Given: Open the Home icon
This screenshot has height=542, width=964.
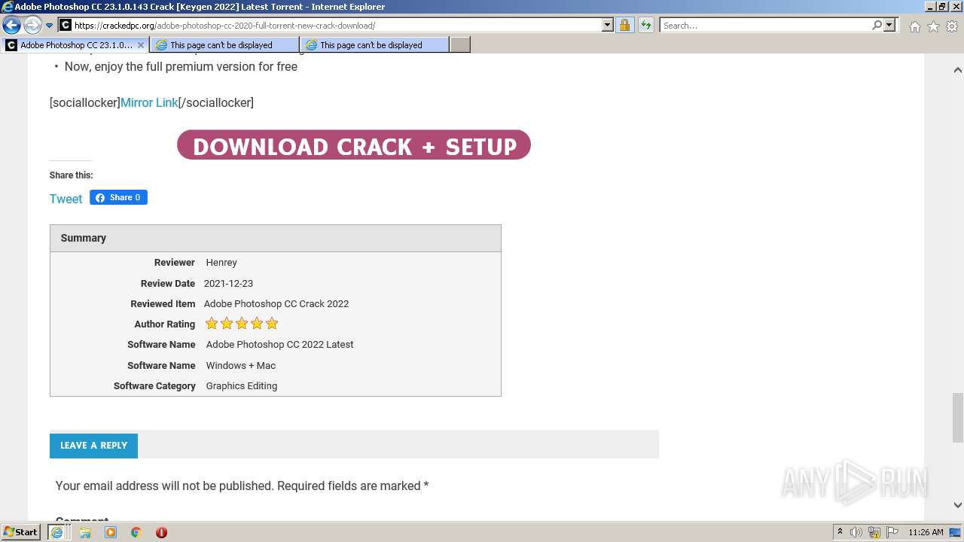Looking at the screenshot, I should coord(914,26).
